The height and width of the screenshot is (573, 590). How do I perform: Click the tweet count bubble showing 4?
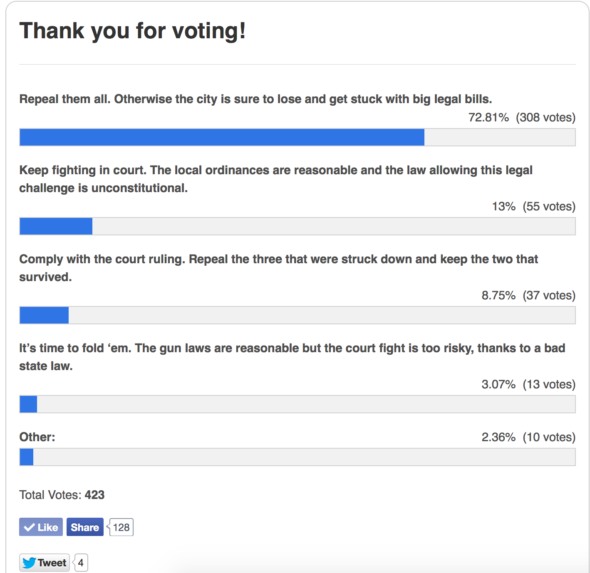[81, 563]
